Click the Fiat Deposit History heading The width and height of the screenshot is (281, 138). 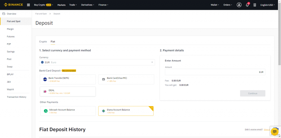click(62, 130)
